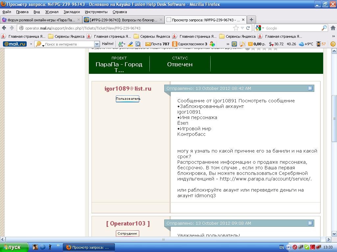Activate the highlighter pen tool

[130, 44]
